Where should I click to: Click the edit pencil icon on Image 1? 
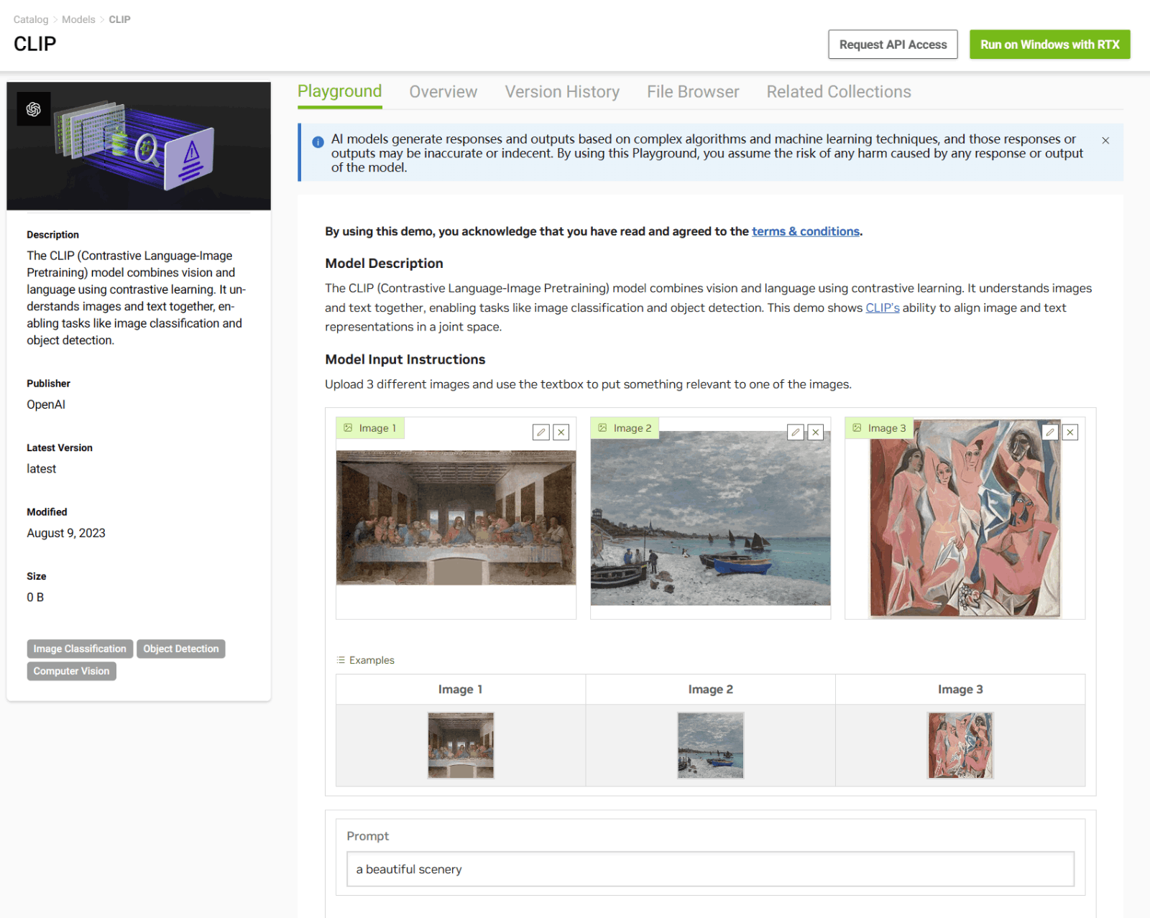pyautogui.click(x=541, y=432)
